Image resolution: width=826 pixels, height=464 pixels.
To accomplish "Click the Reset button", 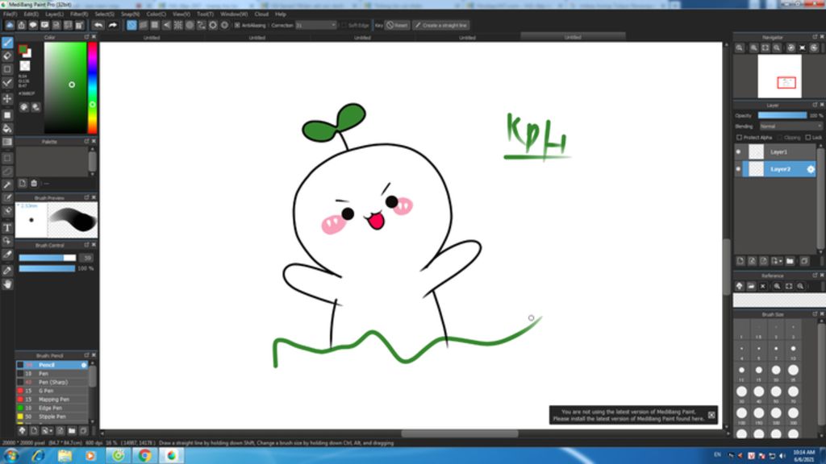I will pyautogui.click(x=397, y=25).
